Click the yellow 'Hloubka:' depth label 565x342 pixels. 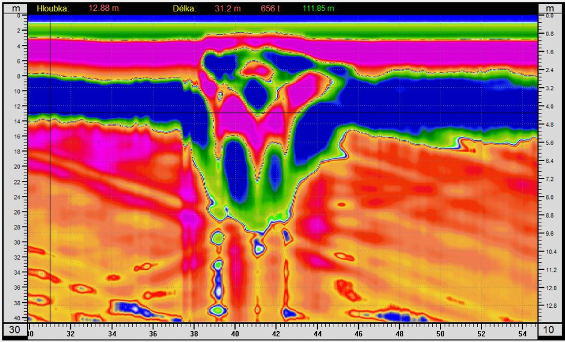point(53,8)
